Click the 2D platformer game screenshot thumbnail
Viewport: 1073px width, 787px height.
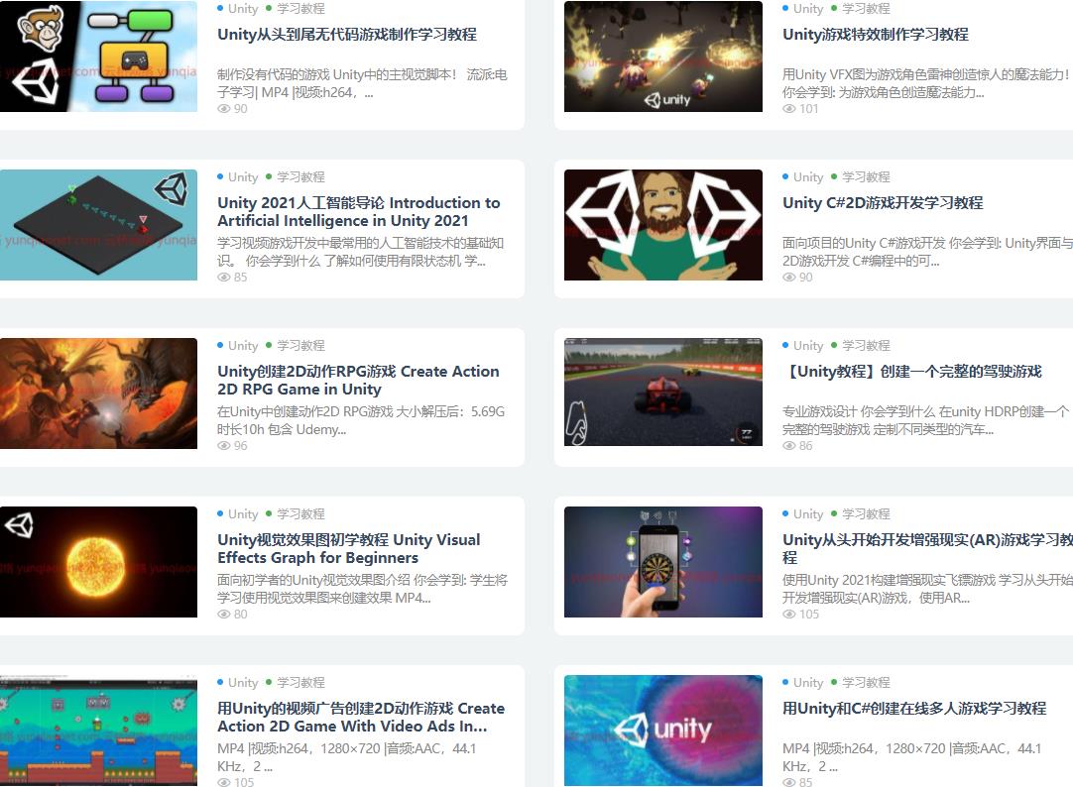coord(98,731)
